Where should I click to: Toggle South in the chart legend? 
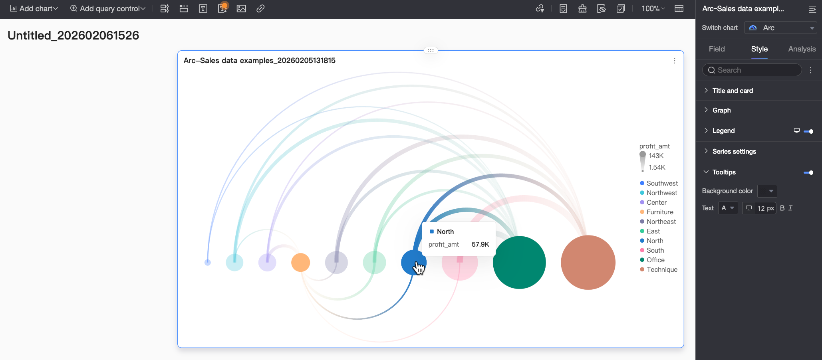coord(652,250)
